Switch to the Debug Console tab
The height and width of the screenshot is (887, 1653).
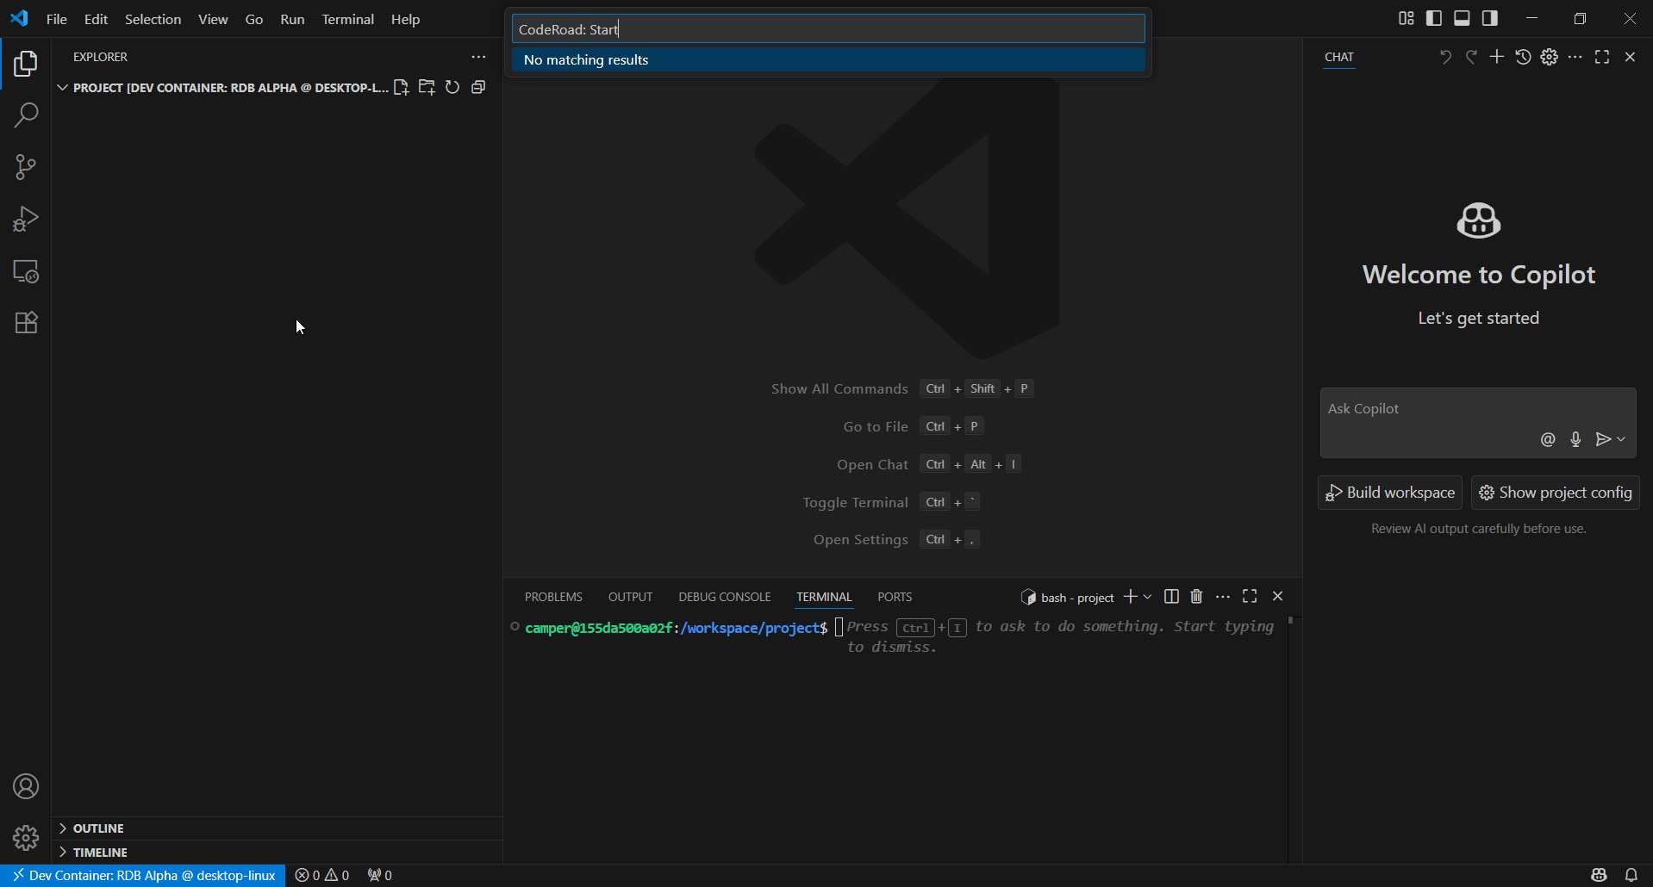(x=724, y=597)
